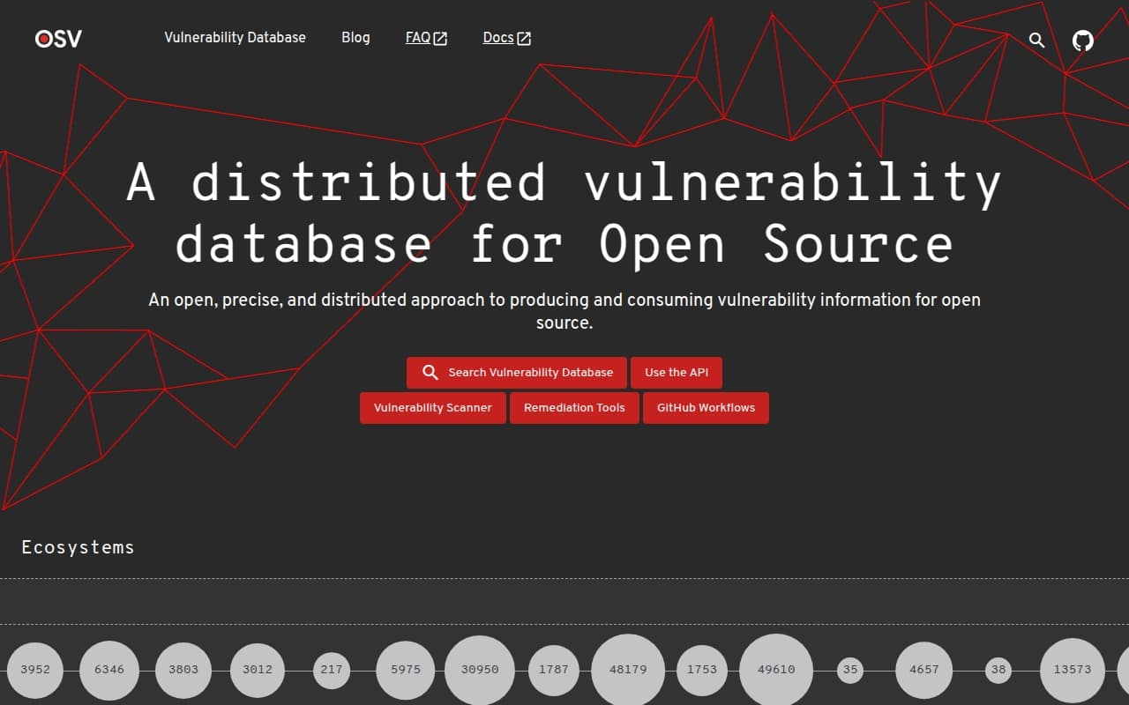Open the Docs link
1129x705 pixels.
499,38
